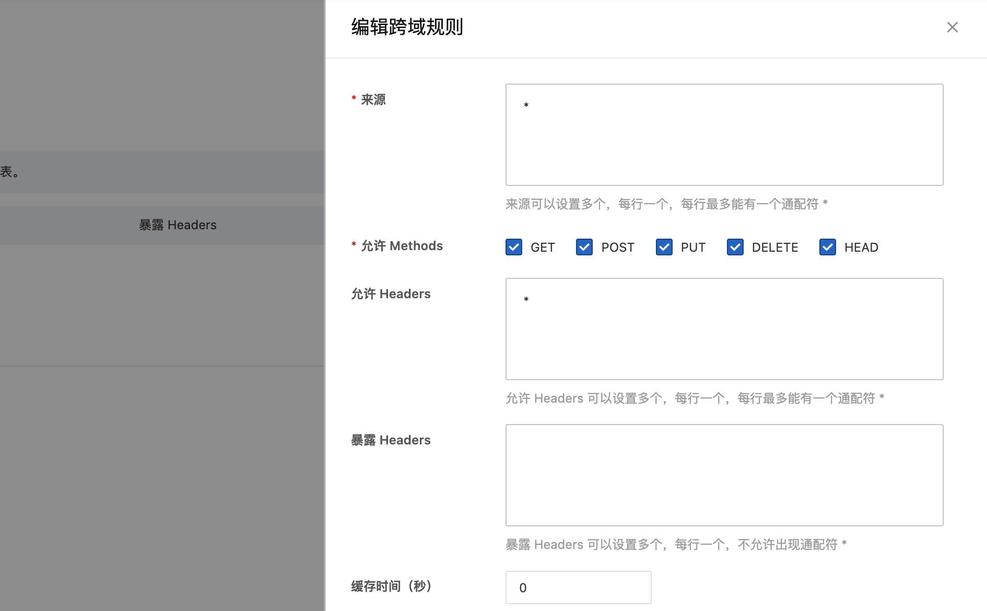Image resolution: width=987 pixels, height=611 pixels.
Task: Uncheck the GET method checkbox
Action: point(514,247)
